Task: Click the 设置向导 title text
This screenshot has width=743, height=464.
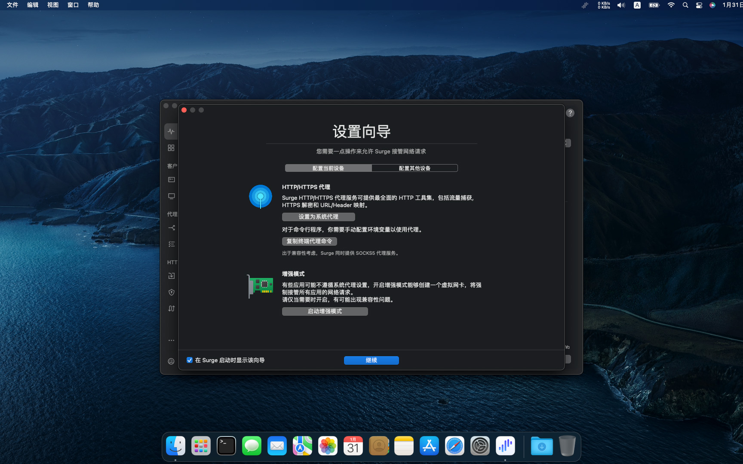Action: [x=362, y=131]
